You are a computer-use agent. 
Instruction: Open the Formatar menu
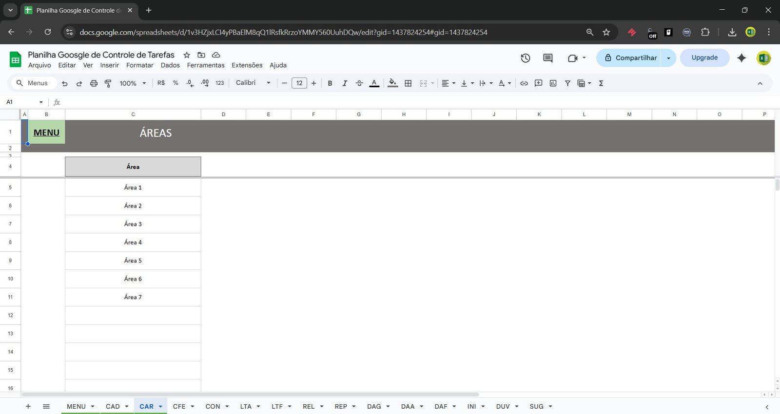(x=139, y=65)
